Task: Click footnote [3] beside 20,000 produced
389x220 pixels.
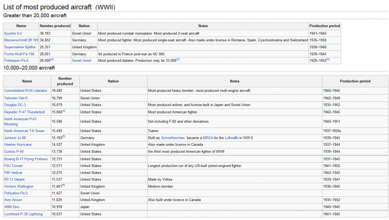Action: [52, 59]
